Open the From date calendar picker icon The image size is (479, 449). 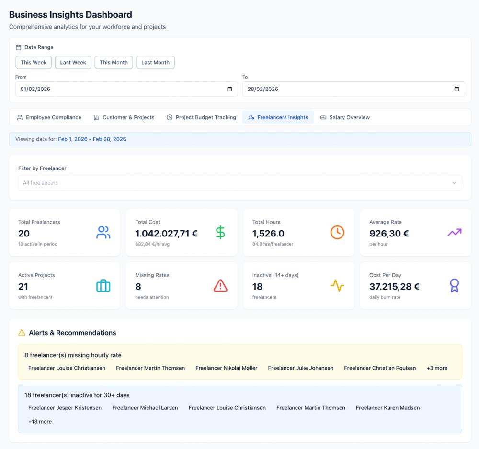(230, 89)
